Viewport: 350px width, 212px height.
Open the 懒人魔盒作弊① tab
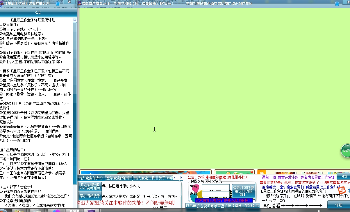coord(91,178)
